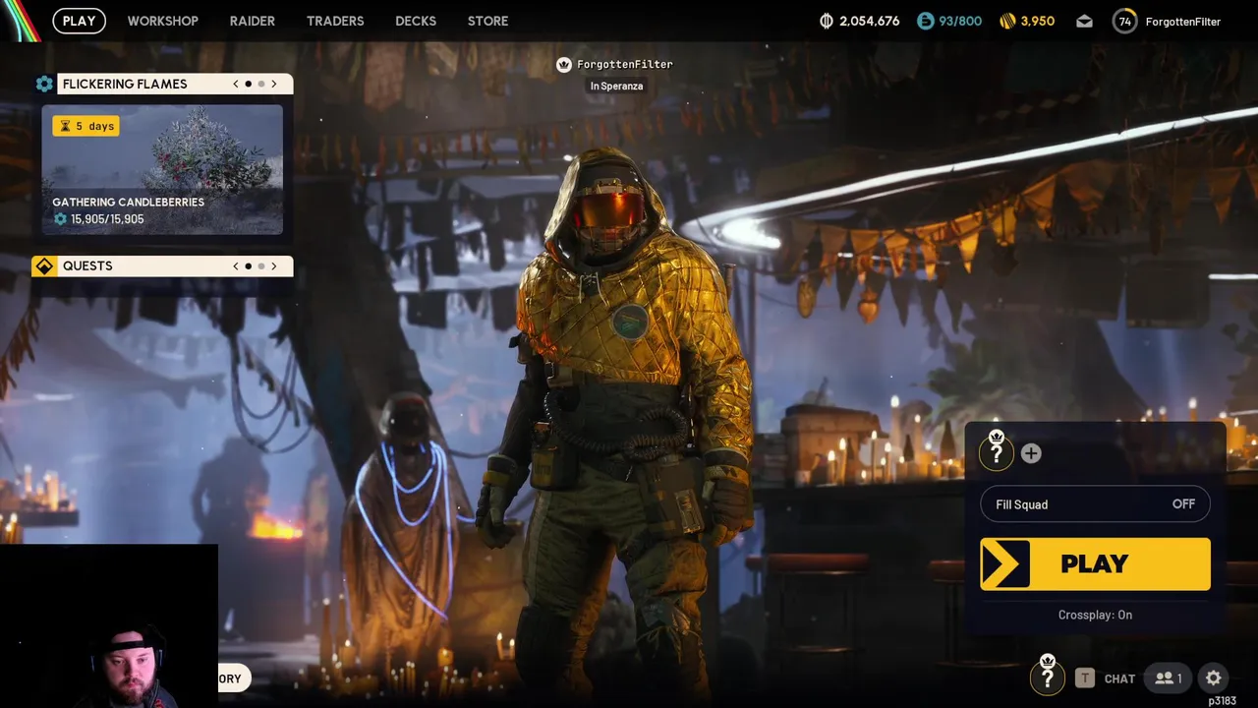This screenshot has width=1258, height=708.
Task: Click the QUESTS header title
Action: (x=87, y=265)
